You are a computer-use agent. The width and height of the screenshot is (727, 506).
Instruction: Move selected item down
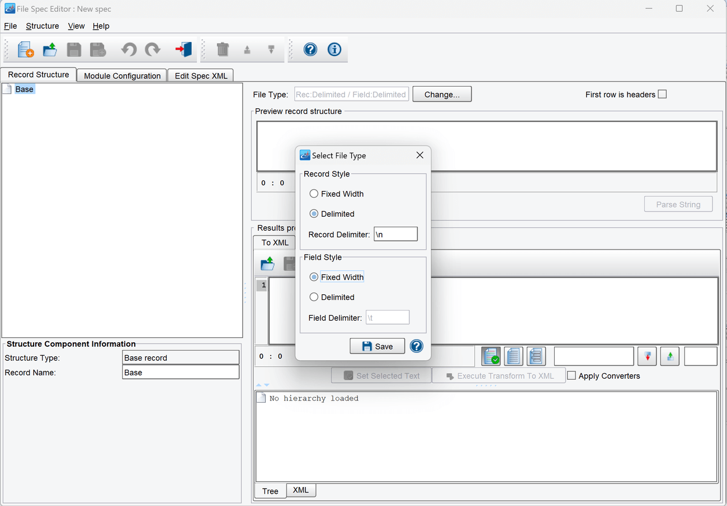coord(271,50)
